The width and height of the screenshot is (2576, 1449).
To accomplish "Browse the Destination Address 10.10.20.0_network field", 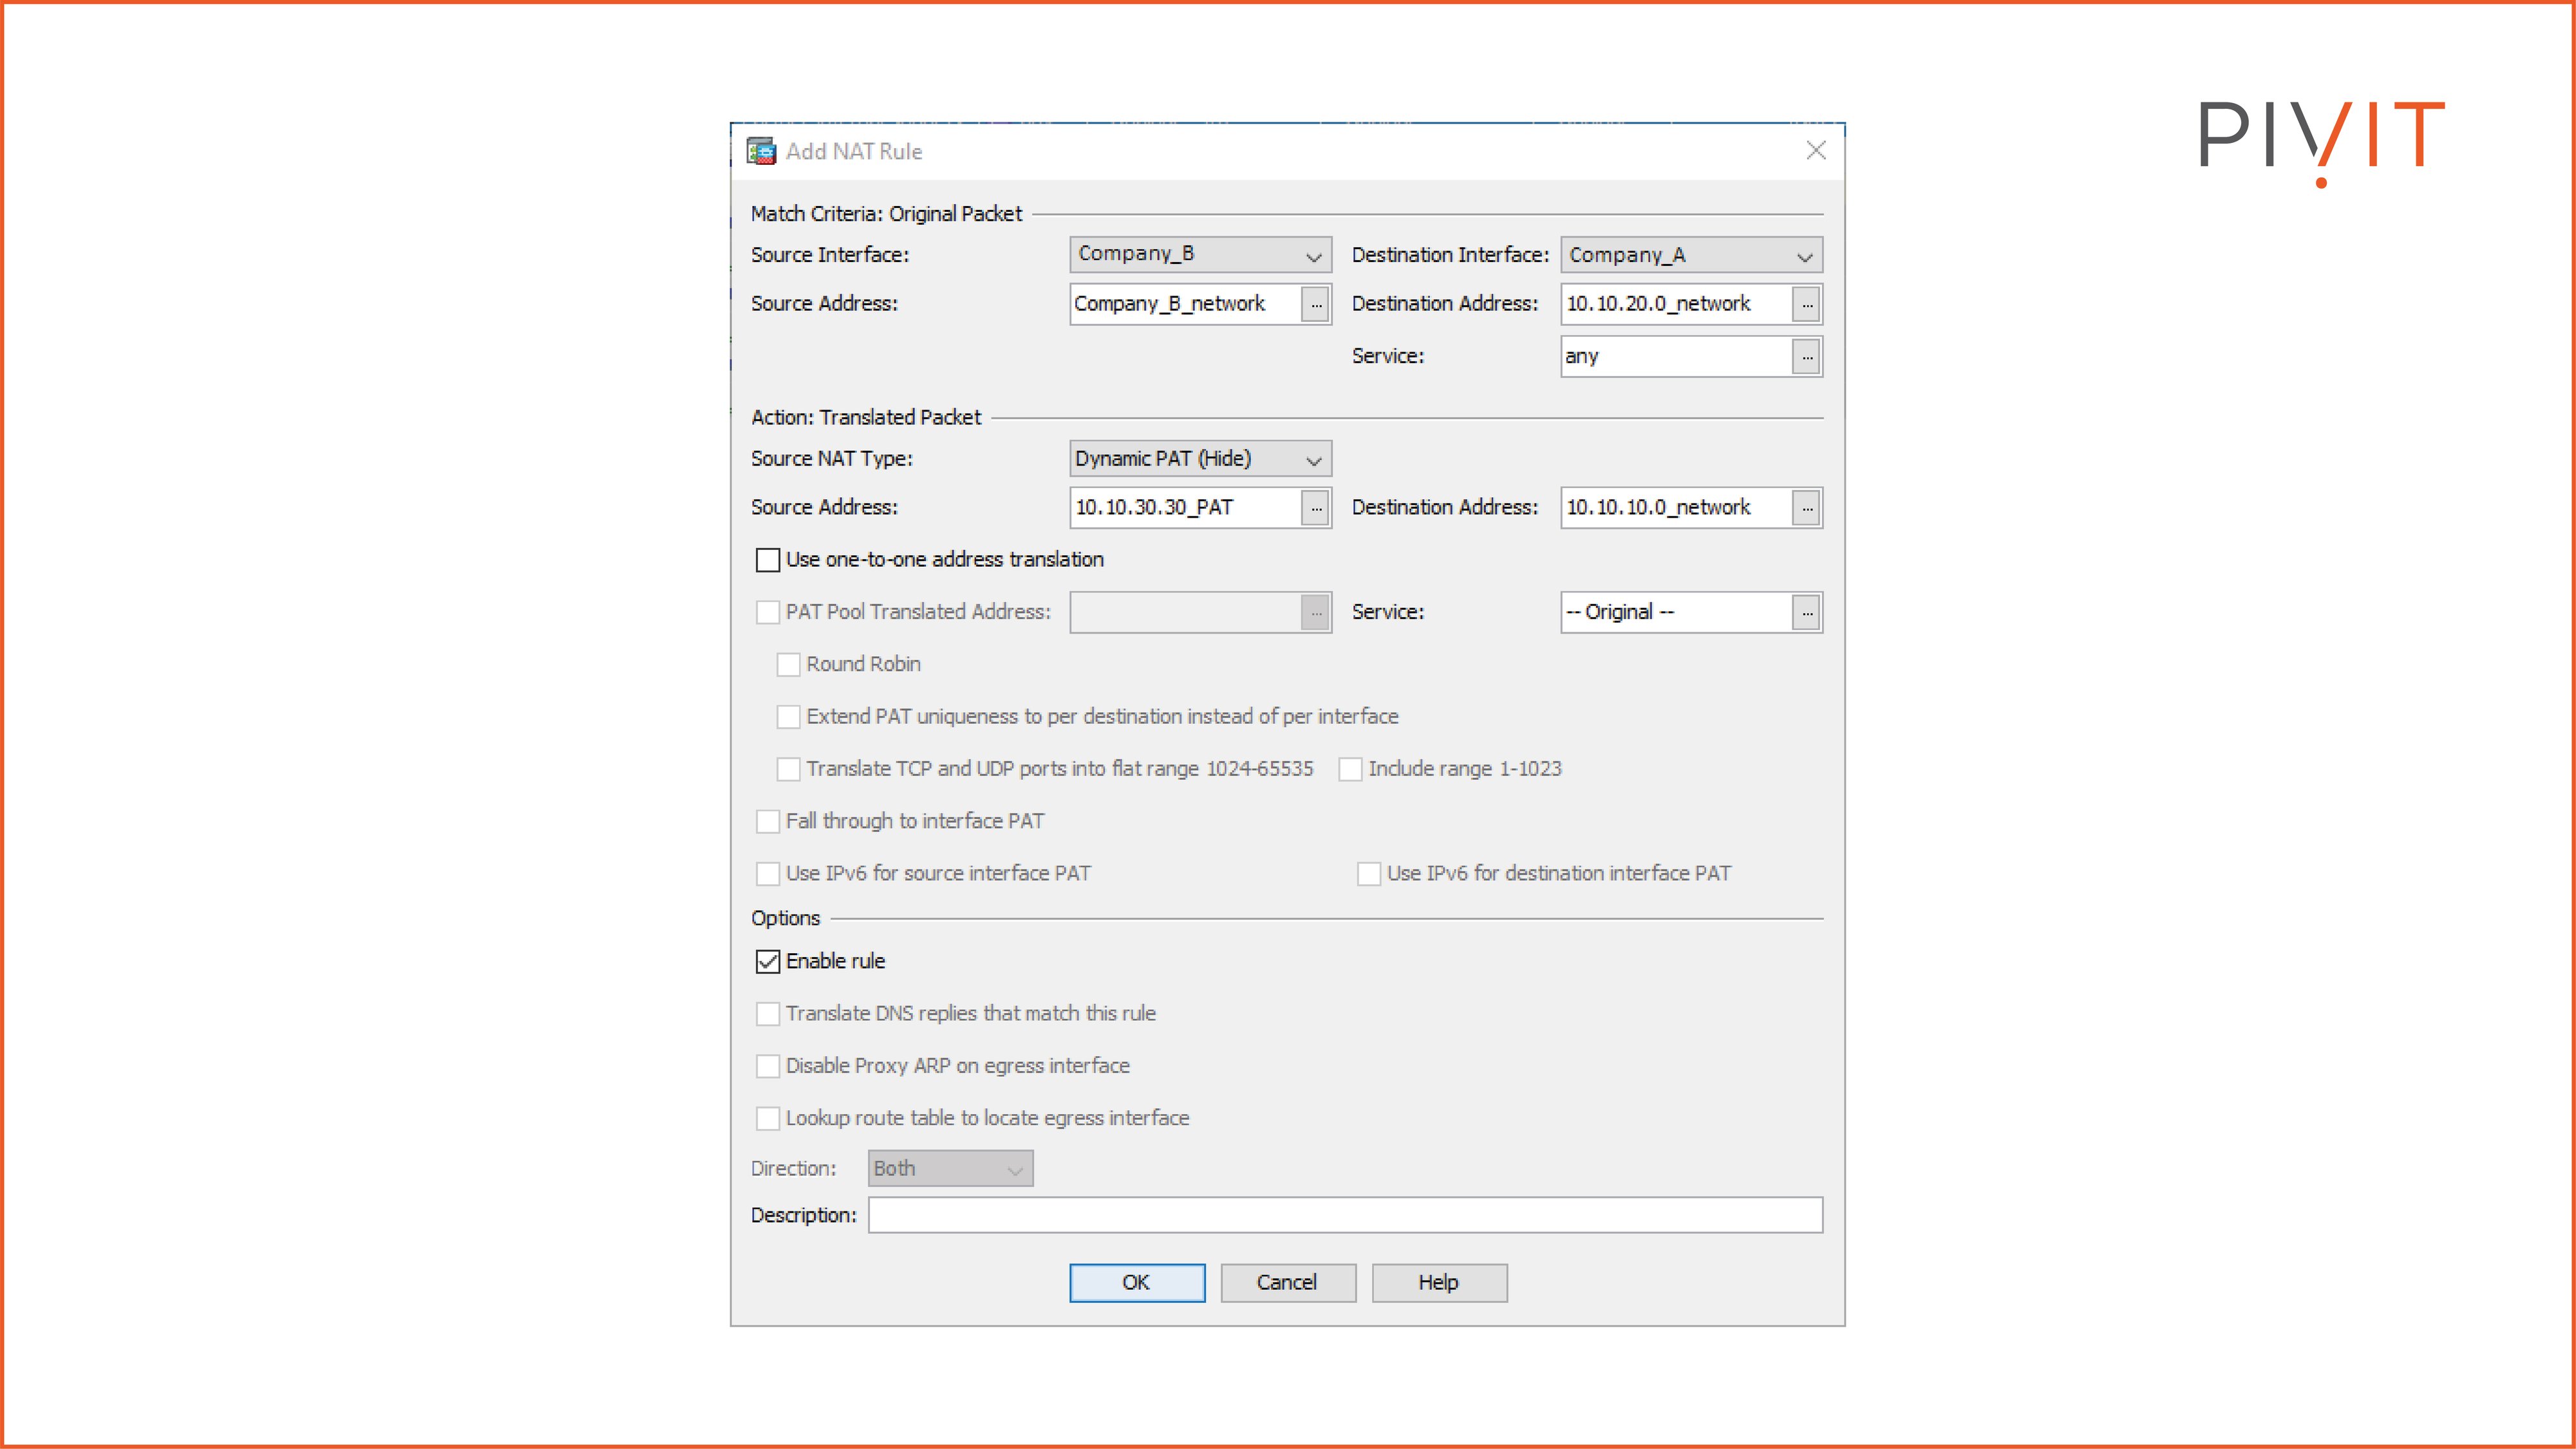I will (1806, 304).
